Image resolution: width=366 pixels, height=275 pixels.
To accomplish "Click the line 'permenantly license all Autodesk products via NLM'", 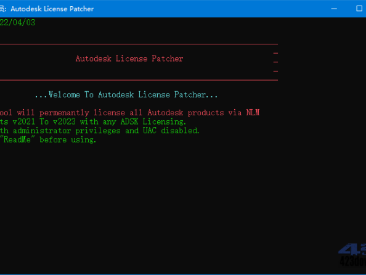I will tap(149, 113).
